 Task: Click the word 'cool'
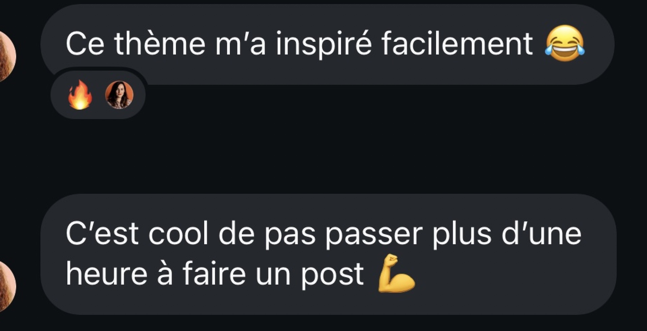[178, 233]
